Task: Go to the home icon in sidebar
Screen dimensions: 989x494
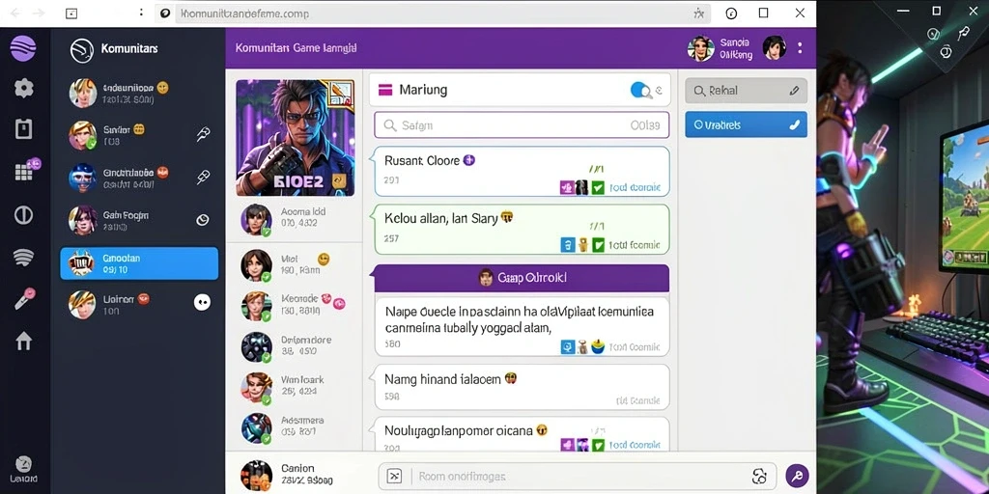Action: pyautogui.click(x=23, y=341)
